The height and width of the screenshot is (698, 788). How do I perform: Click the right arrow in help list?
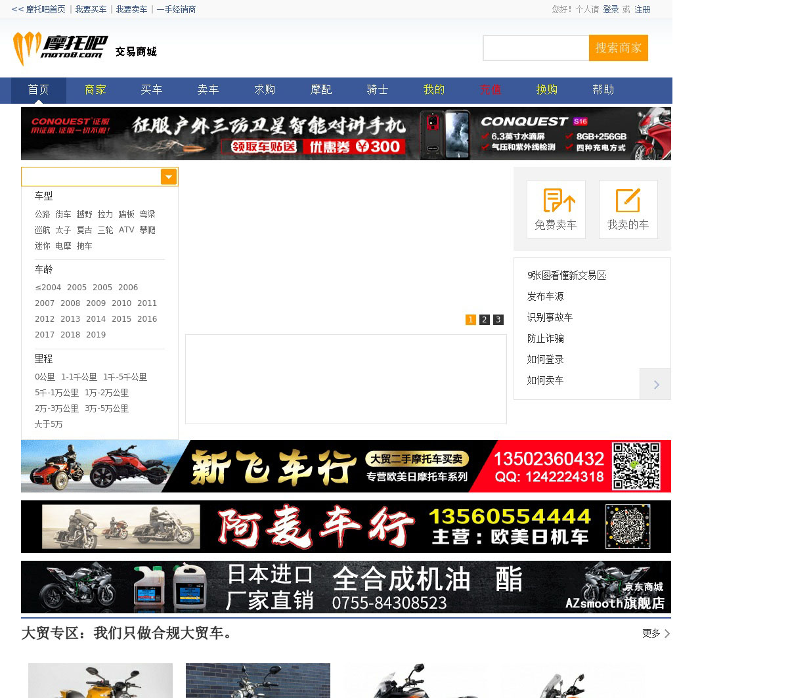655,384
